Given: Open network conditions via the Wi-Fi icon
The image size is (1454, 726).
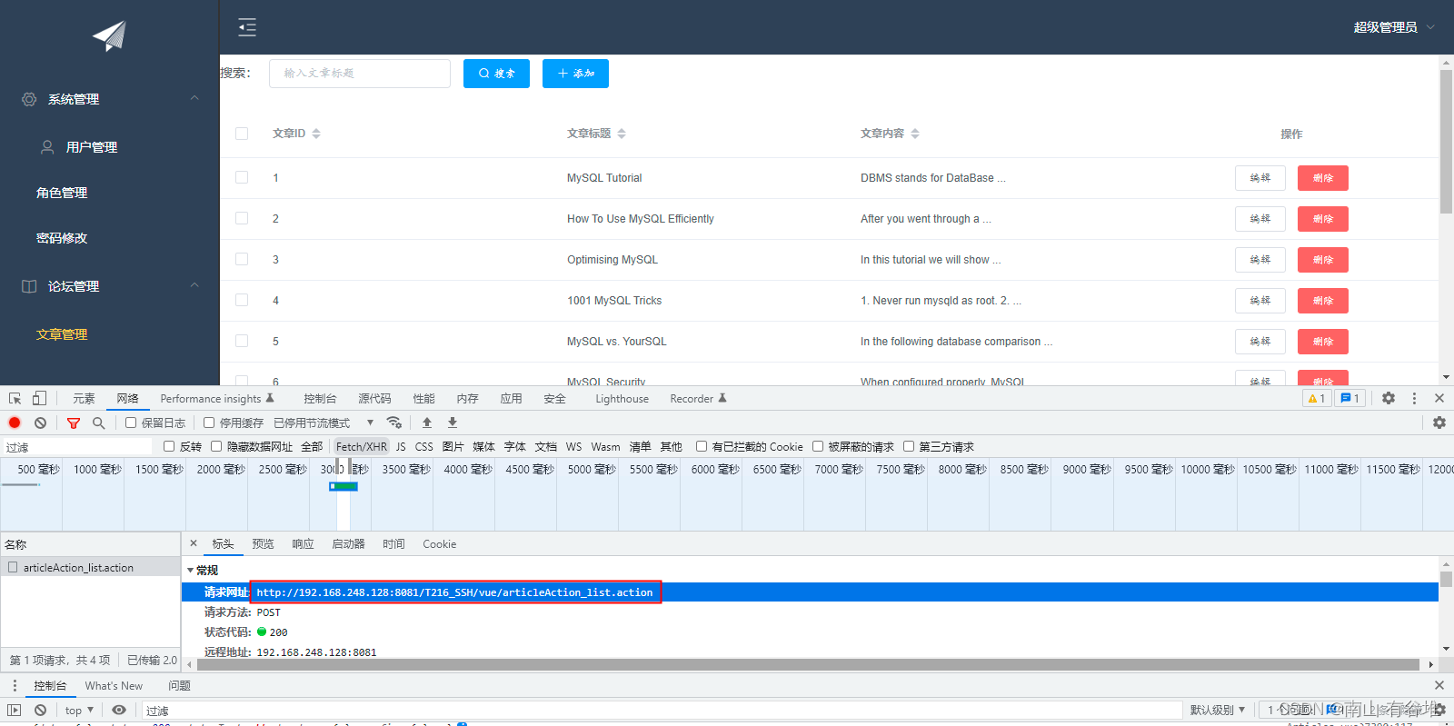Looking at the screenshot, I should click(393, 423).
